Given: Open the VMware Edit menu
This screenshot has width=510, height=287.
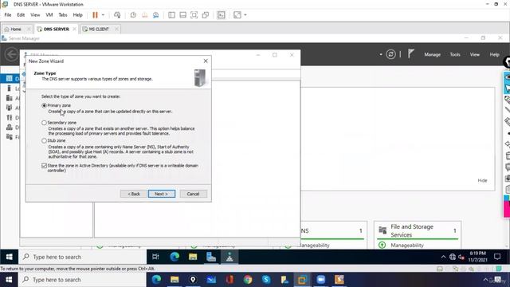Looking at the screenshot, I should pos(21,15).
